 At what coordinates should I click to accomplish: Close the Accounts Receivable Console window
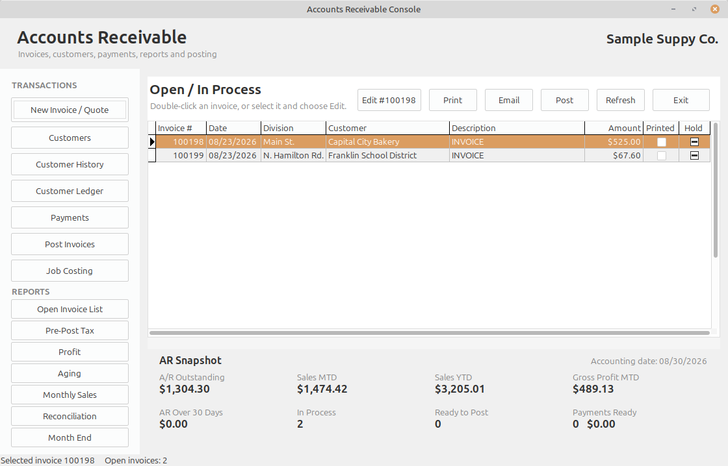[x=715, y=9]
